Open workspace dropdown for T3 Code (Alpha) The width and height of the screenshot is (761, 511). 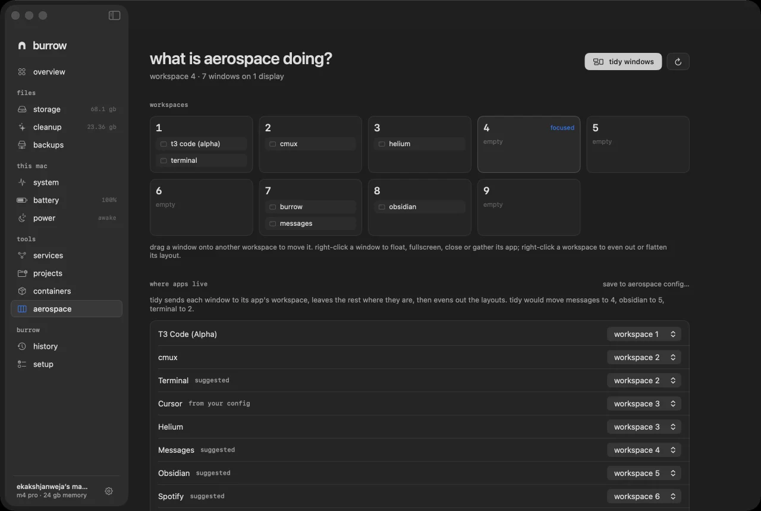[x=644, y=334]
